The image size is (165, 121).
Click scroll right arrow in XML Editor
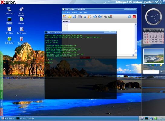133,55
